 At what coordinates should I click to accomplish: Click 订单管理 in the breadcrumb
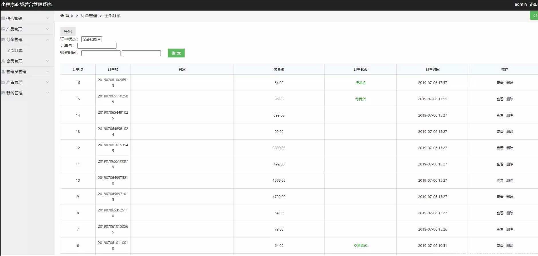(x=89, y=16)
